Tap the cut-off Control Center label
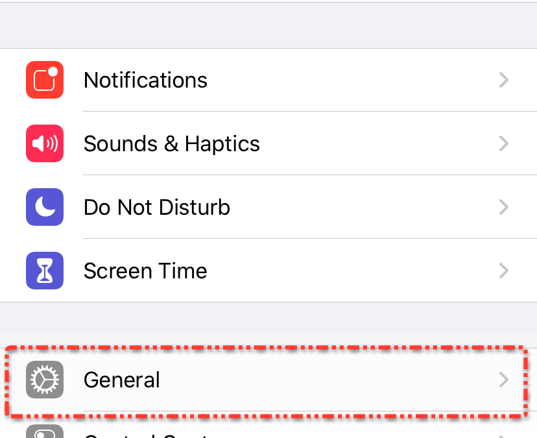The image size is (537, 438). pos(149,435)
